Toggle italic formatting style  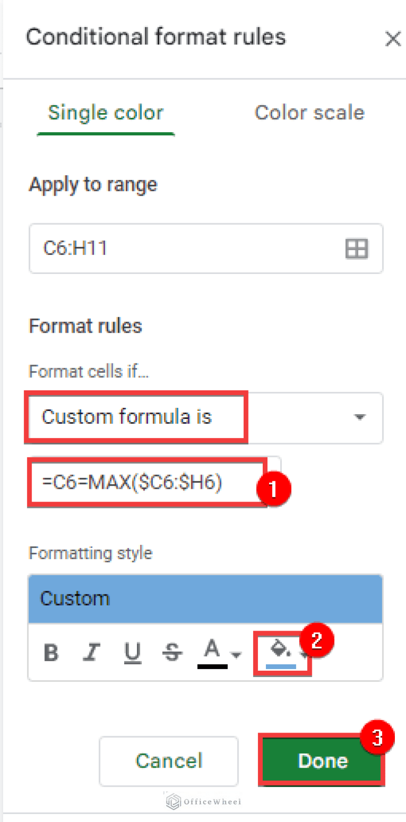pos(91,653)
